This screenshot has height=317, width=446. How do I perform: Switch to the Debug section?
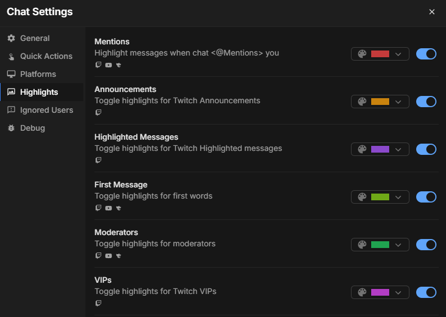pos(42,128)
